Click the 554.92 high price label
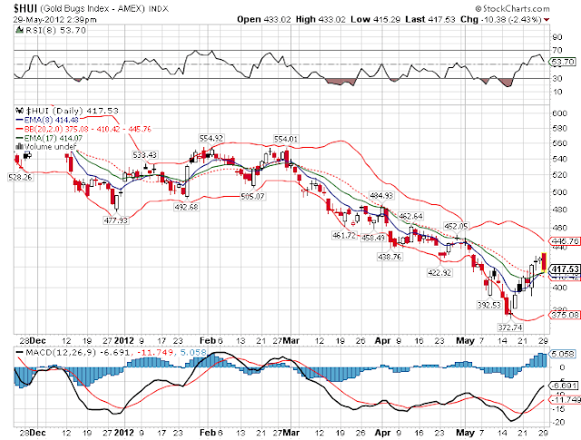 [212, 138]
